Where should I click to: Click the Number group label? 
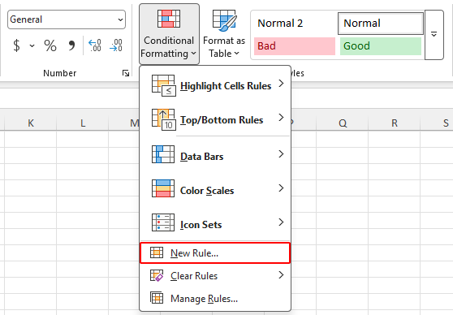pyautogui.click(x=60, y=73)
